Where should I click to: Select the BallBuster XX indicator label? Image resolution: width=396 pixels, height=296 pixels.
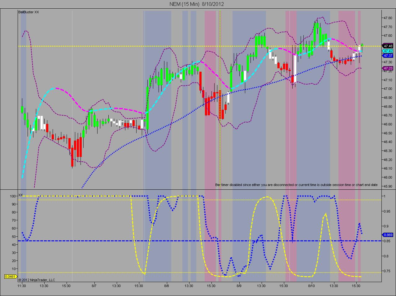point(28,12)
